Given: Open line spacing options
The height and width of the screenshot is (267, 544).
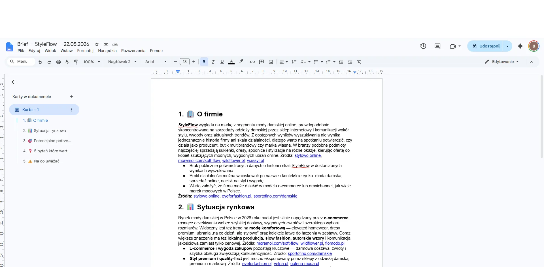Looking at the screenshot, I should pyautogui.click(x=294, y=62).
